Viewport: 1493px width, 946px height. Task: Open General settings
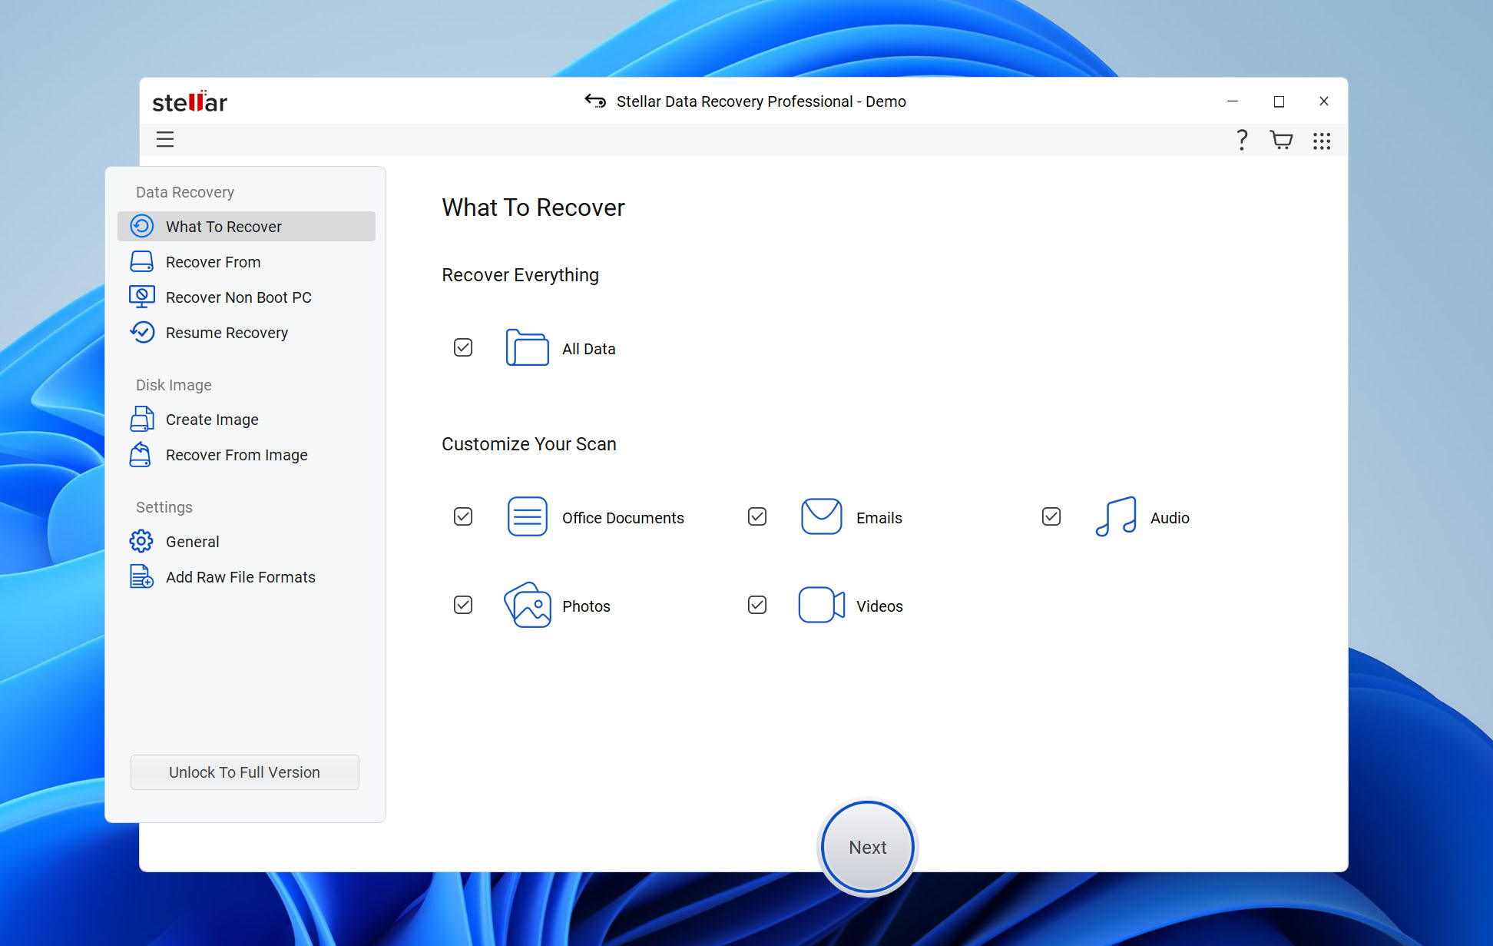pos(247,541)
